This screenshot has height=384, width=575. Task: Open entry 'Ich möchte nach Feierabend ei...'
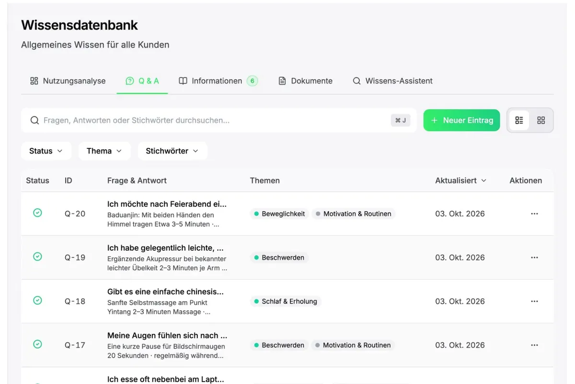167,204
